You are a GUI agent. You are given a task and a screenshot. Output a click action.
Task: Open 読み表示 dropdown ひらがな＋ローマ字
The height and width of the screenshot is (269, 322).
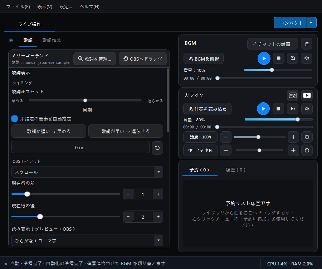click(87, 240)
